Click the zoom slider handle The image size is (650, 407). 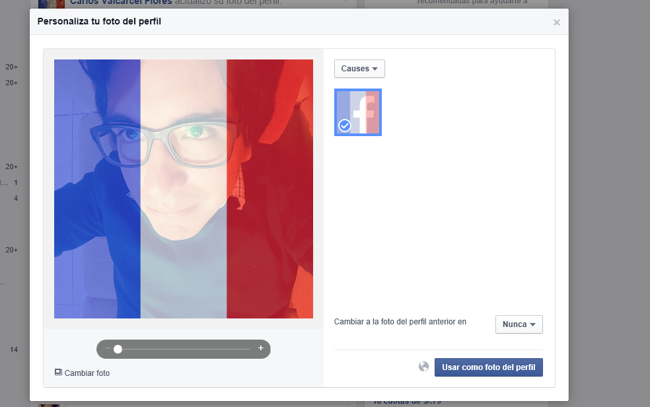[x=118, y=349]
